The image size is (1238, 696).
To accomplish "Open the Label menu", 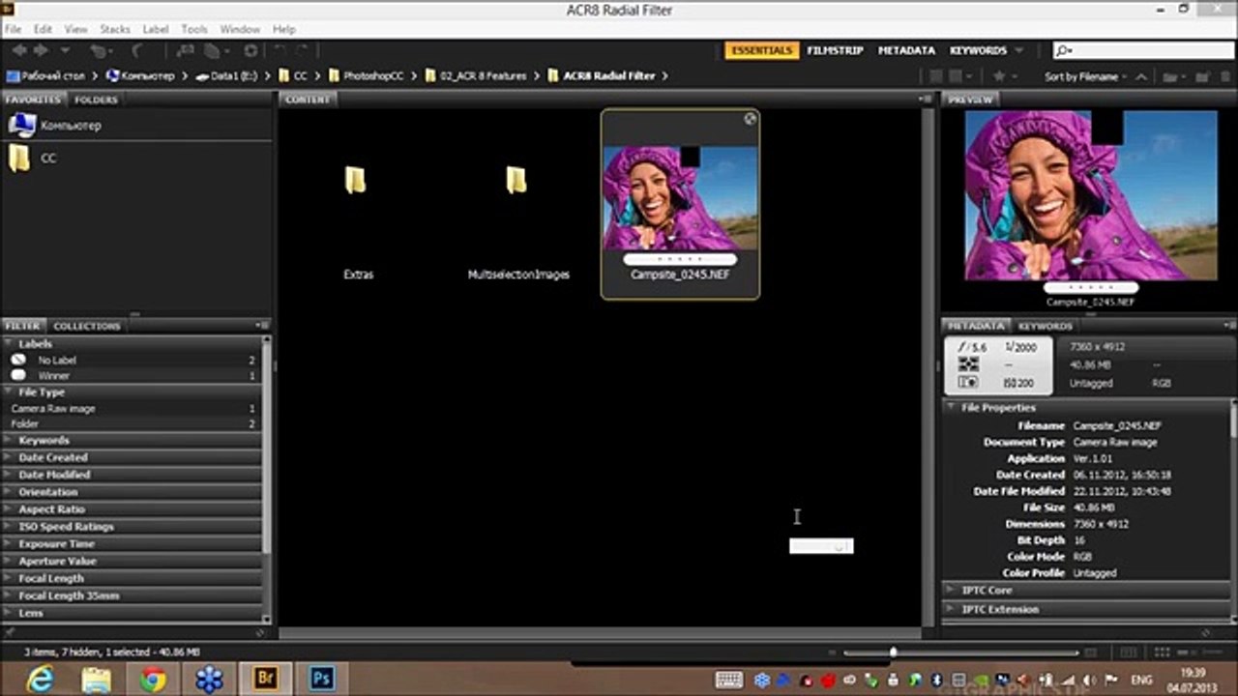I will (x=156, y=30).
